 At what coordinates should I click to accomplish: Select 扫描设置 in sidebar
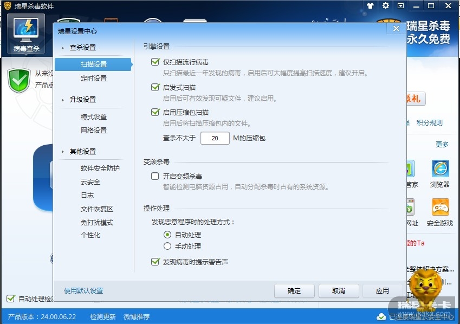(x=93, y=64)
